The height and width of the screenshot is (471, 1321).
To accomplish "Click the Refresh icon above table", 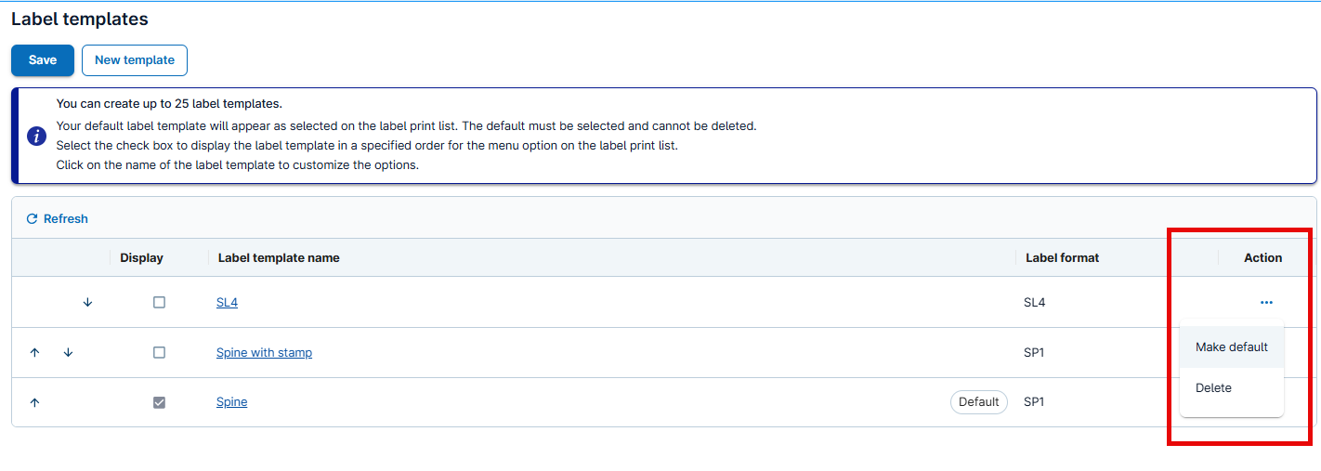I will [32, 219].
